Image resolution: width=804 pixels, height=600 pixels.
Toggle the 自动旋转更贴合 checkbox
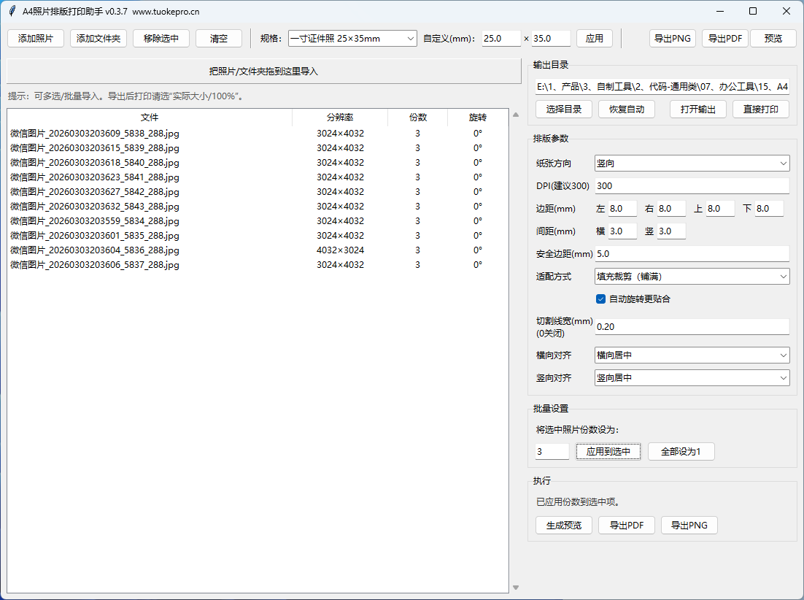[601, 299]
